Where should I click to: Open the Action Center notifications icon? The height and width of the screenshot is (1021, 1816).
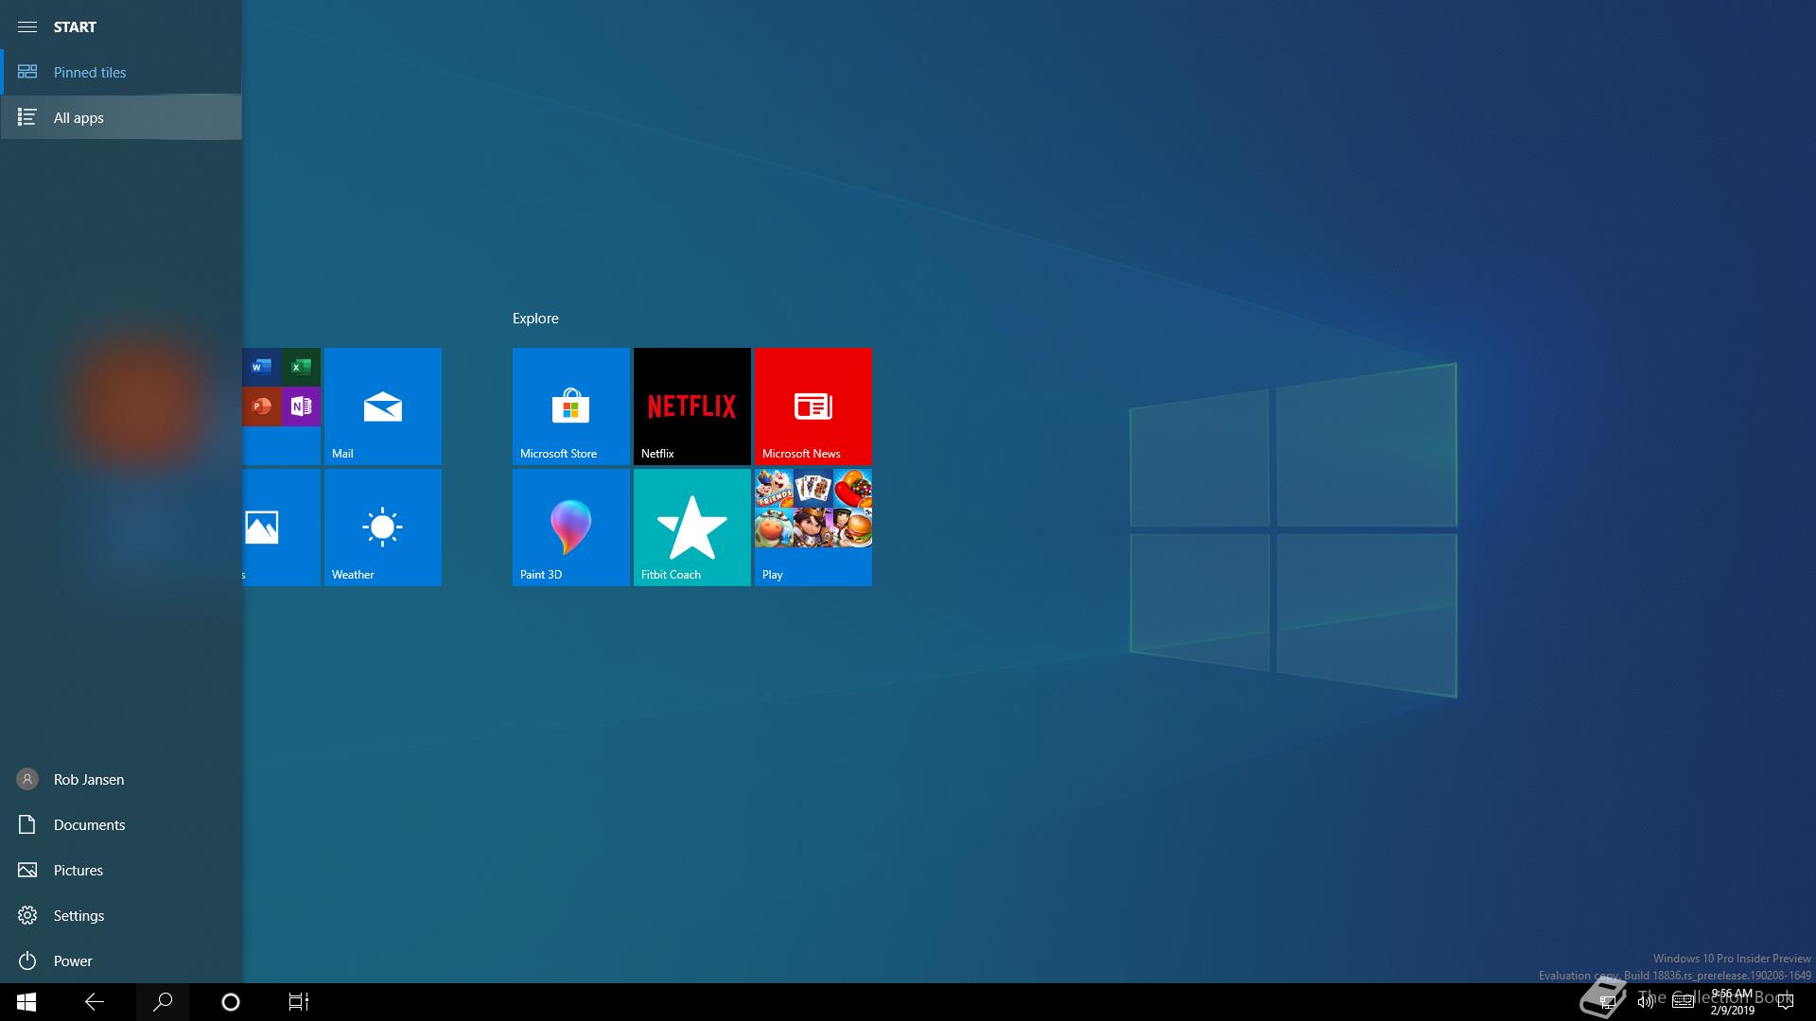coord(1786,1002)
